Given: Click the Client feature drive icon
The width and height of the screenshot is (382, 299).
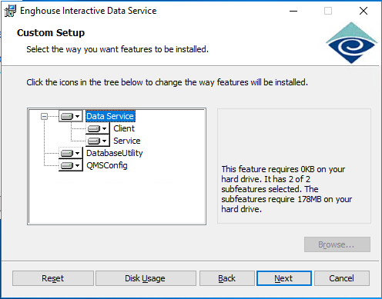Looking at the screenshot, I should (94, 128).
